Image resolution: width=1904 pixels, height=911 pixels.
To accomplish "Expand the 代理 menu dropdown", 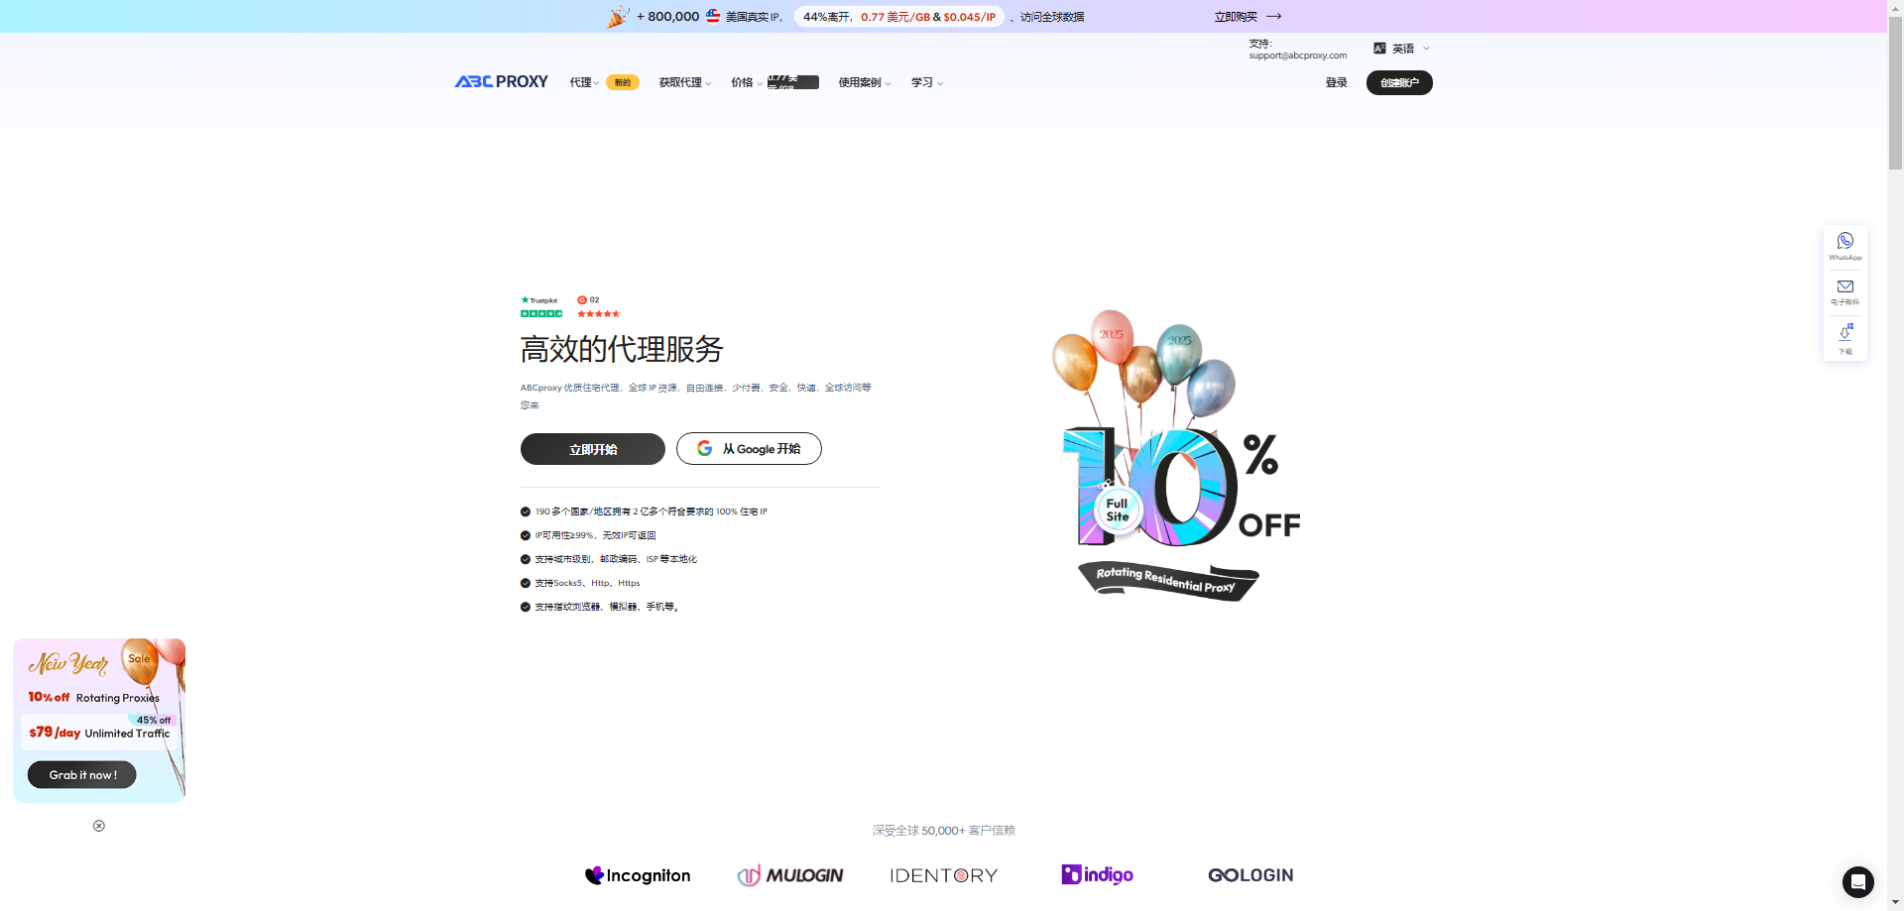I will tap(584, 83).
